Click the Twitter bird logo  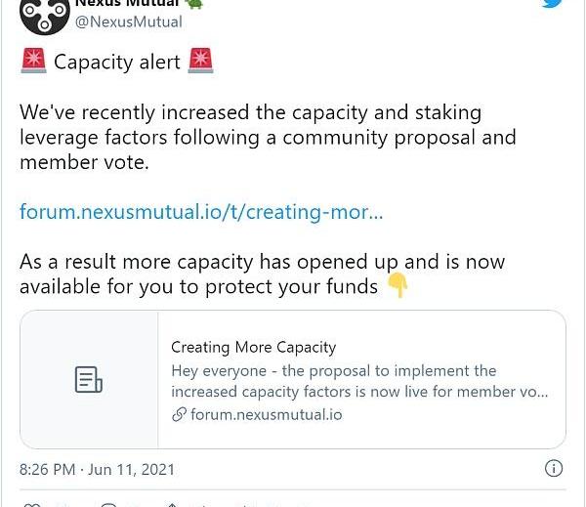pyautogui.click(x=553, y=4)
